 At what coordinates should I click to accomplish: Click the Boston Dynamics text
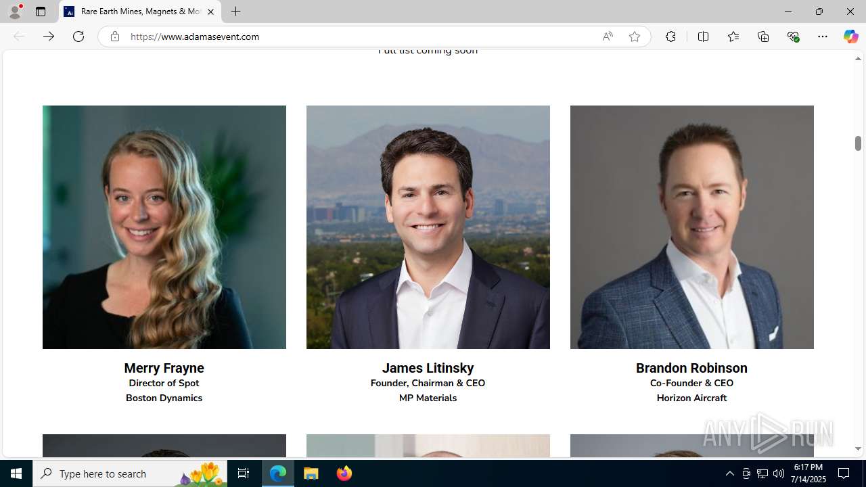pyautogui.click(x=164, y=398)
